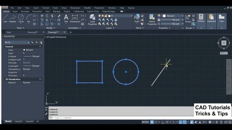Viewport: 232px width, 130px height.
Task: Click the layer color square in Layers panel
Action: 109,16
